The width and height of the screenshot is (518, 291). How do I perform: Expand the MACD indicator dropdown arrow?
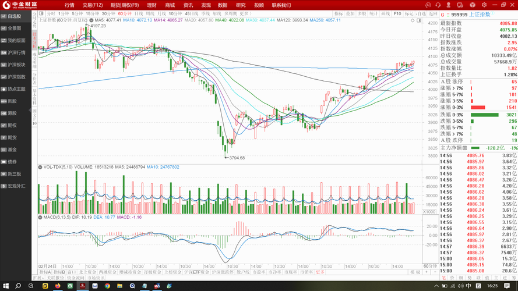[40, 218]
